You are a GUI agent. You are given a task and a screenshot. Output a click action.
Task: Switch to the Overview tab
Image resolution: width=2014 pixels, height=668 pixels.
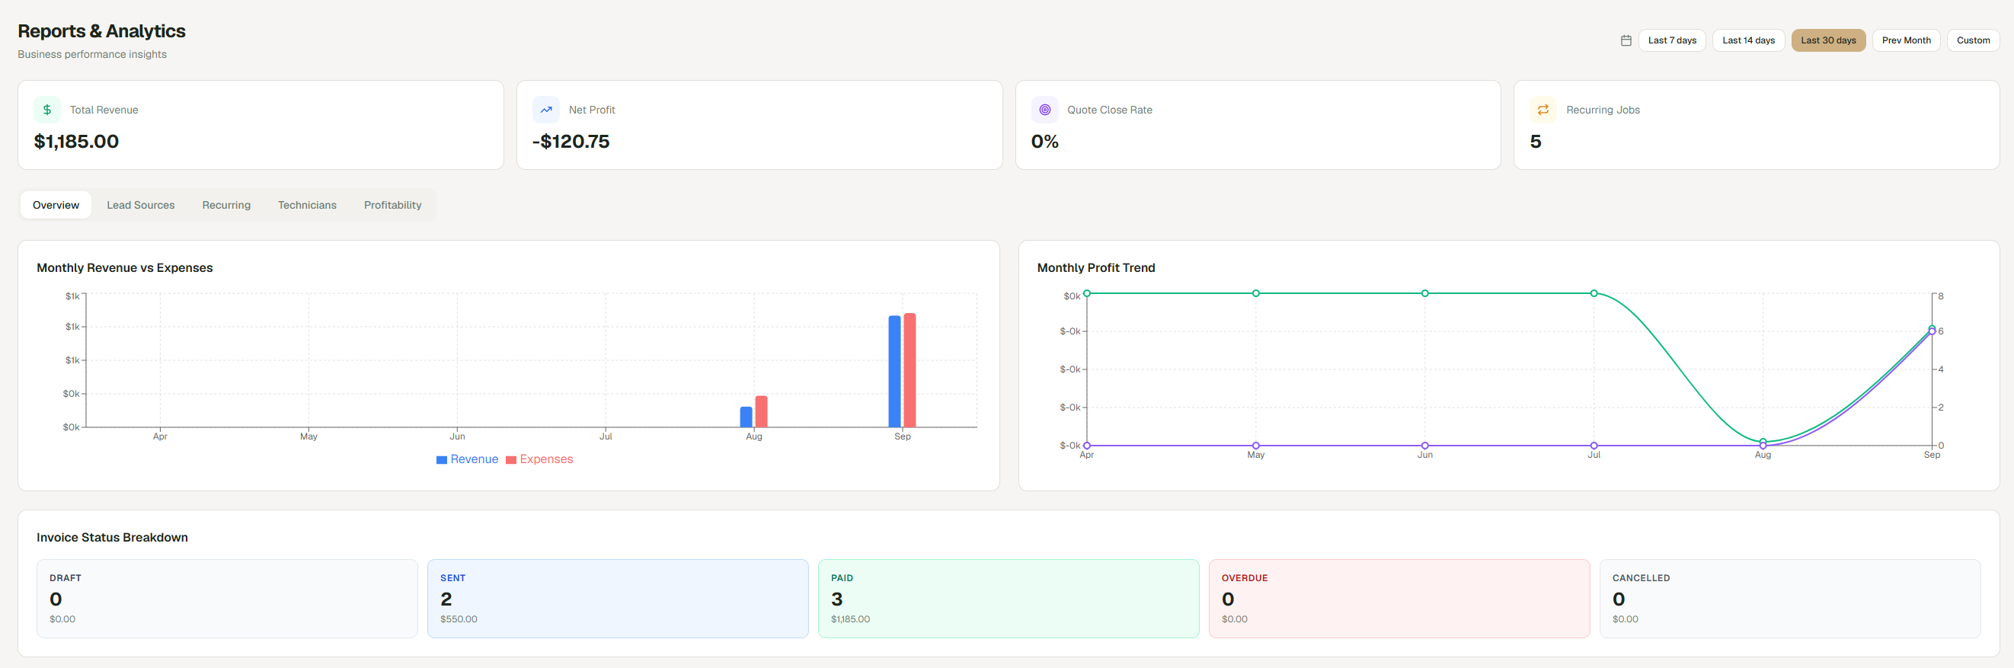(56, 205)
